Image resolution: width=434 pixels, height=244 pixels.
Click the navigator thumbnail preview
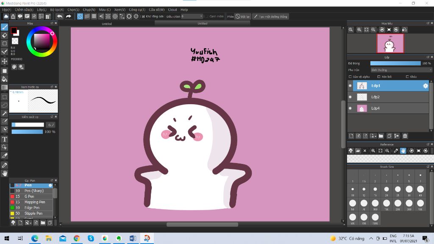click(x=390, y=44)
